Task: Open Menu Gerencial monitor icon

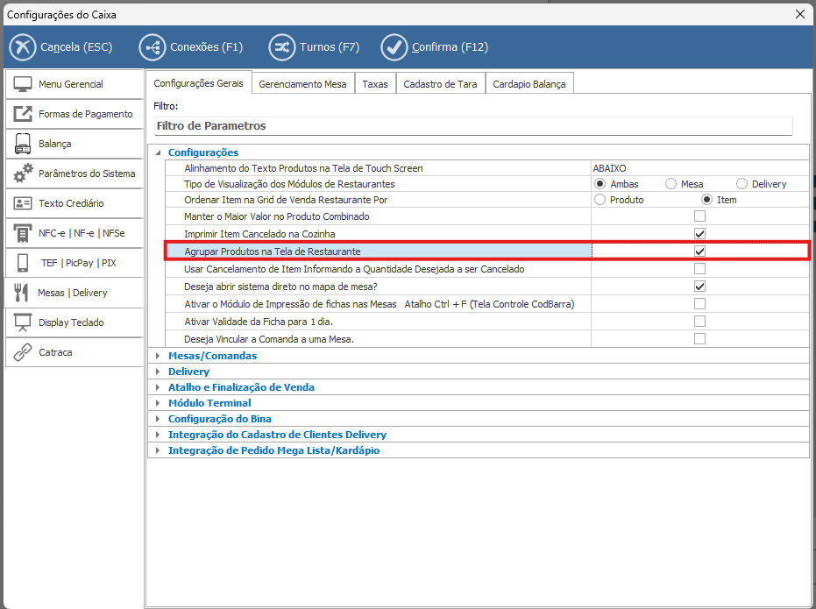Action: 24,84
